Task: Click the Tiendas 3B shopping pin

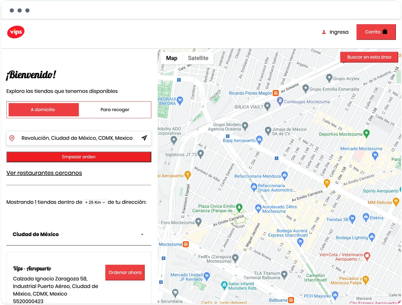Action: [352, 219]
